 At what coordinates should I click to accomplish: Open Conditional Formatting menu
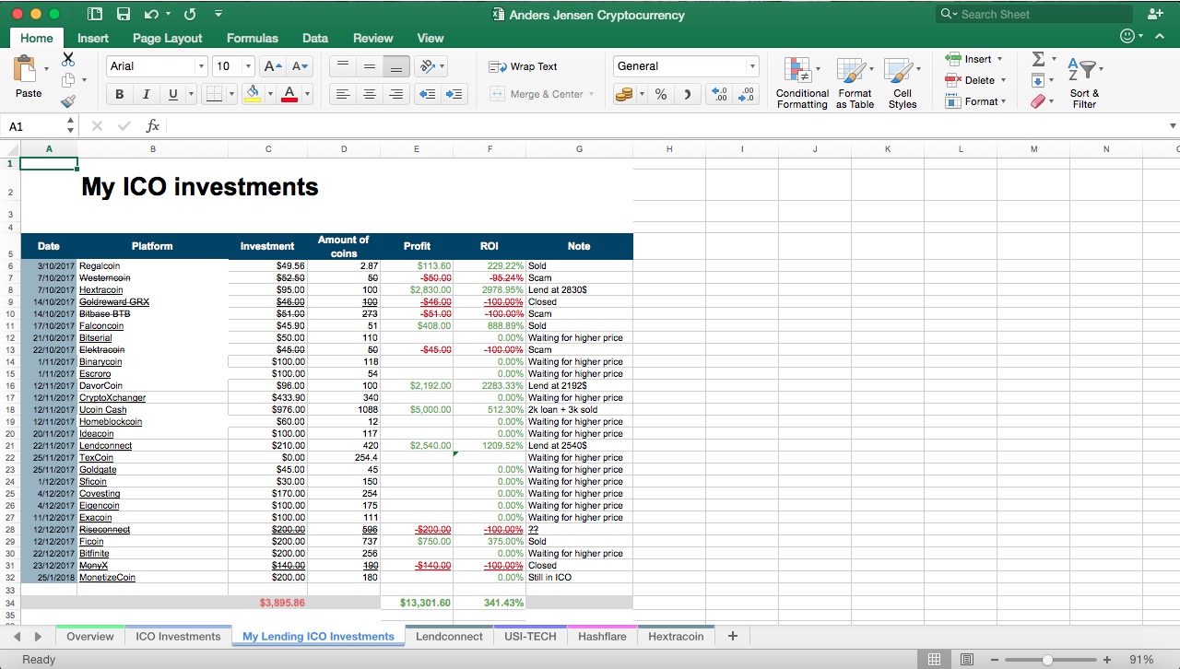pyautogui.click(x=802, y=82)
